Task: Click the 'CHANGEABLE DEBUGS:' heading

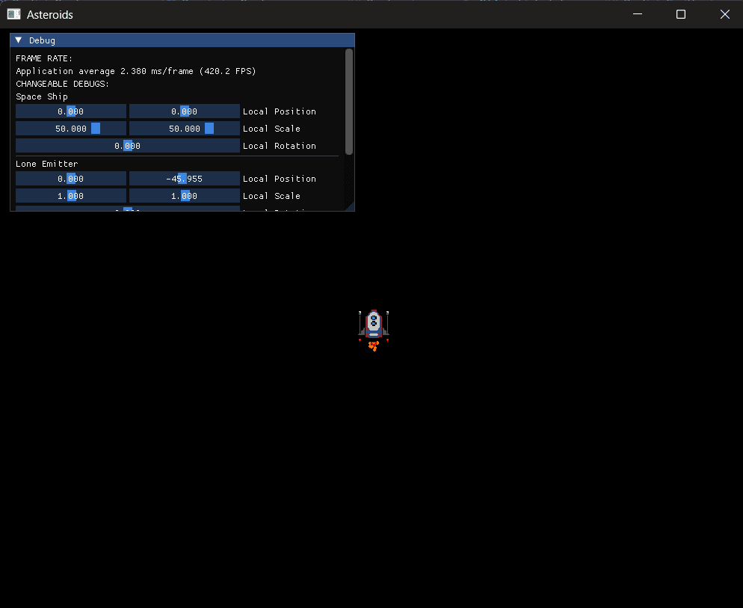Action: [x=63, y=84]
